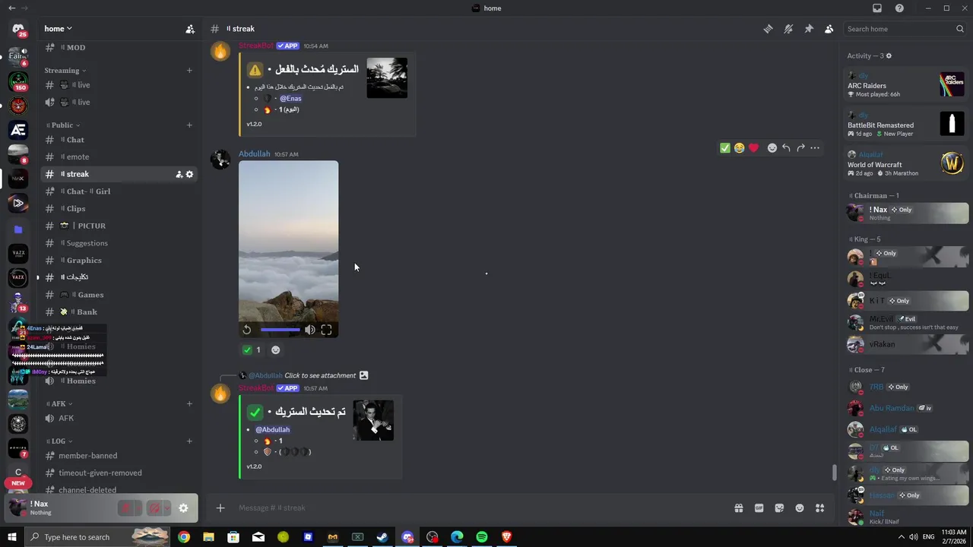Open Spotify from Windows taskbar
This screenshot has width=973, height=547.
pyautogui.click(x=482, y=537)
